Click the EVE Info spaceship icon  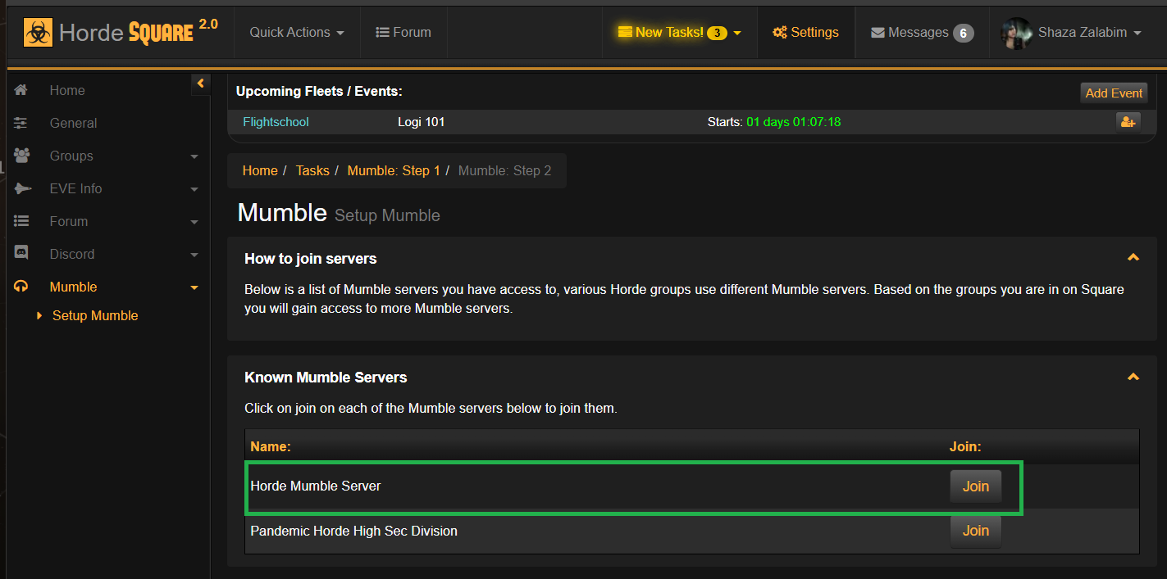[x=22, y=188]
